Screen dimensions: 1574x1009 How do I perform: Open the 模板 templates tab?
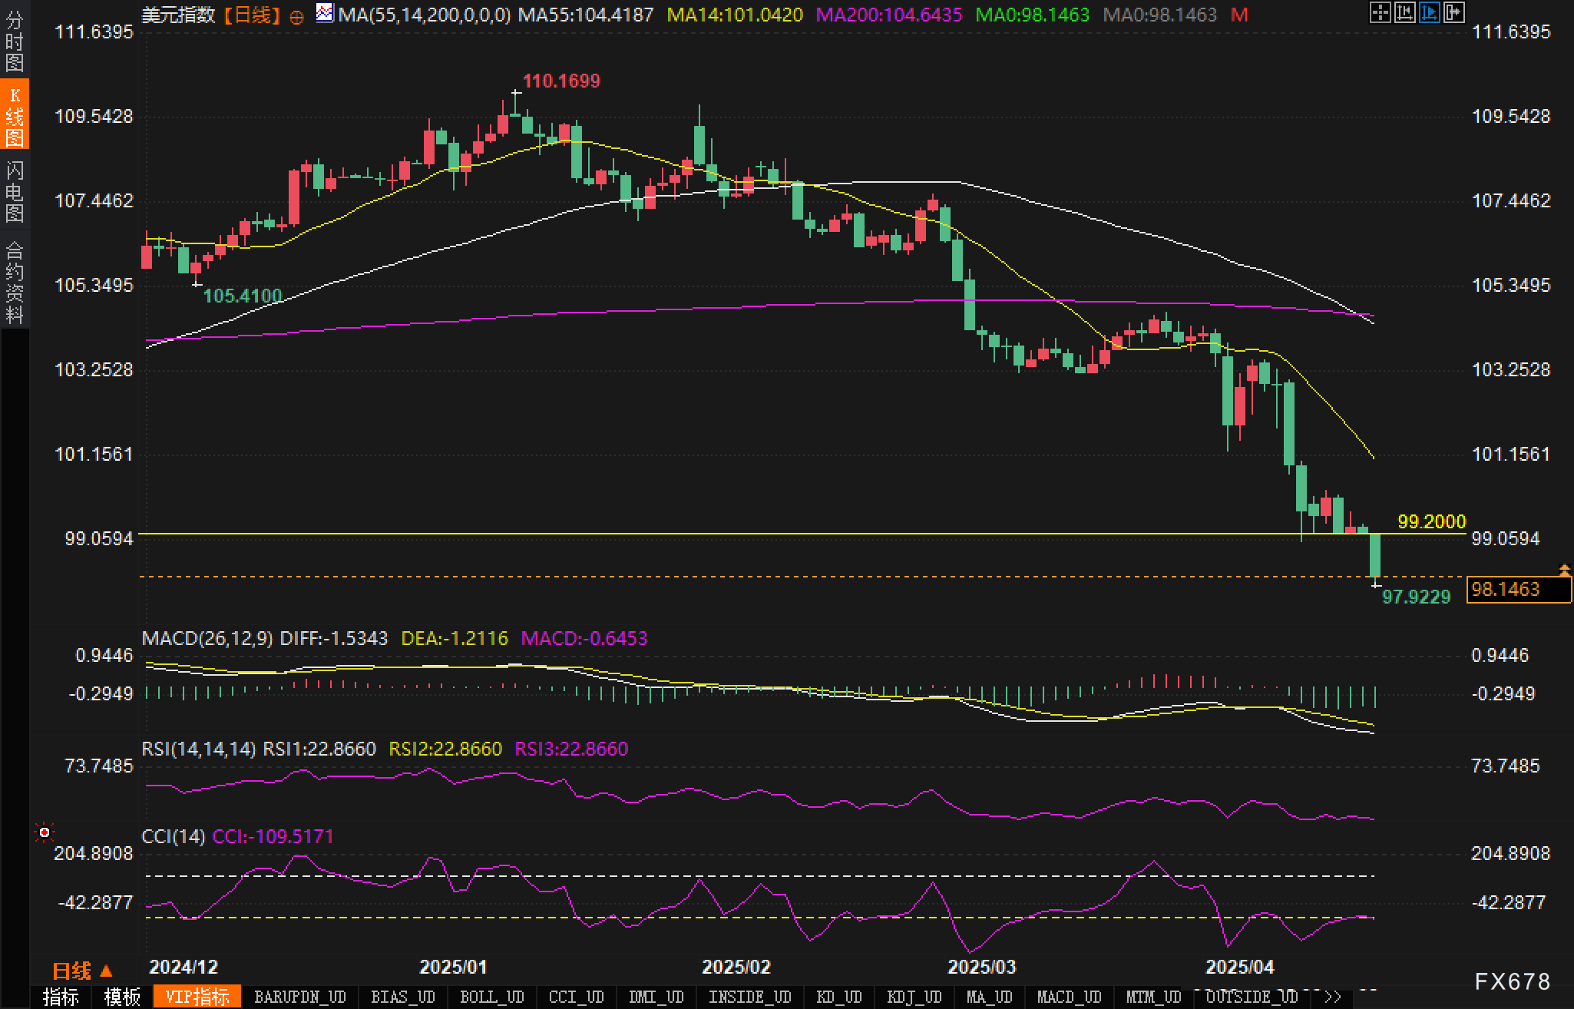pos(123,997)
